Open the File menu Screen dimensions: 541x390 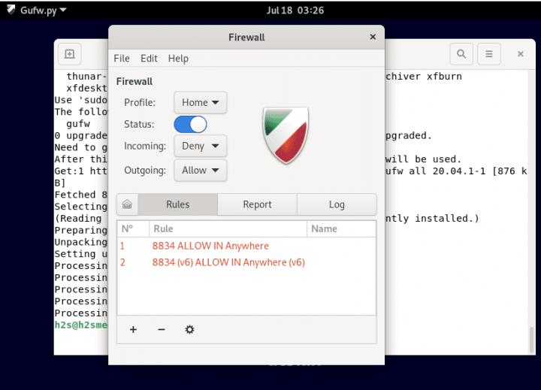[x=122, y=59]
